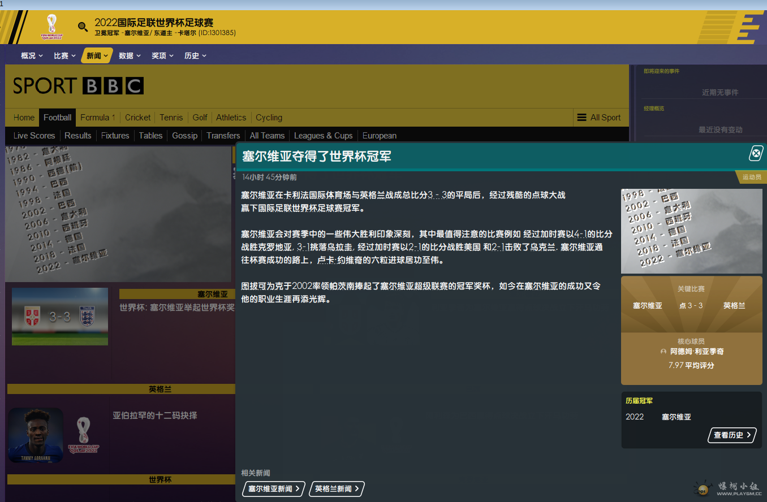Select the Football tab
The height and width of the screenshot is (502, 767).
58,118
